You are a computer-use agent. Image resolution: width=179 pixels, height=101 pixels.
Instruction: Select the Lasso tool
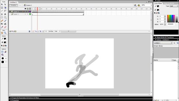[x=5, y=11]
